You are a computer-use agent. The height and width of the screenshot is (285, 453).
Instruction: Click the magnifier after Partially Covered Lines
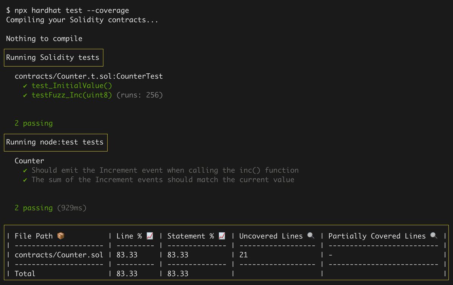click(434, 236)
